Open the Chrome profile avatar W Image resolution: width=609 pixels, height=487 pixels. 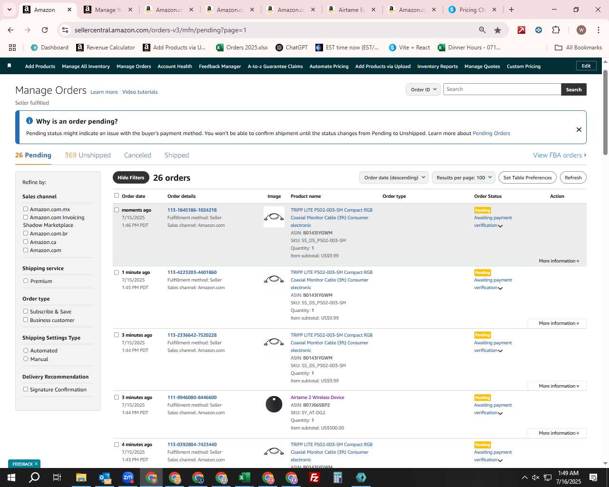pos(581,30)
